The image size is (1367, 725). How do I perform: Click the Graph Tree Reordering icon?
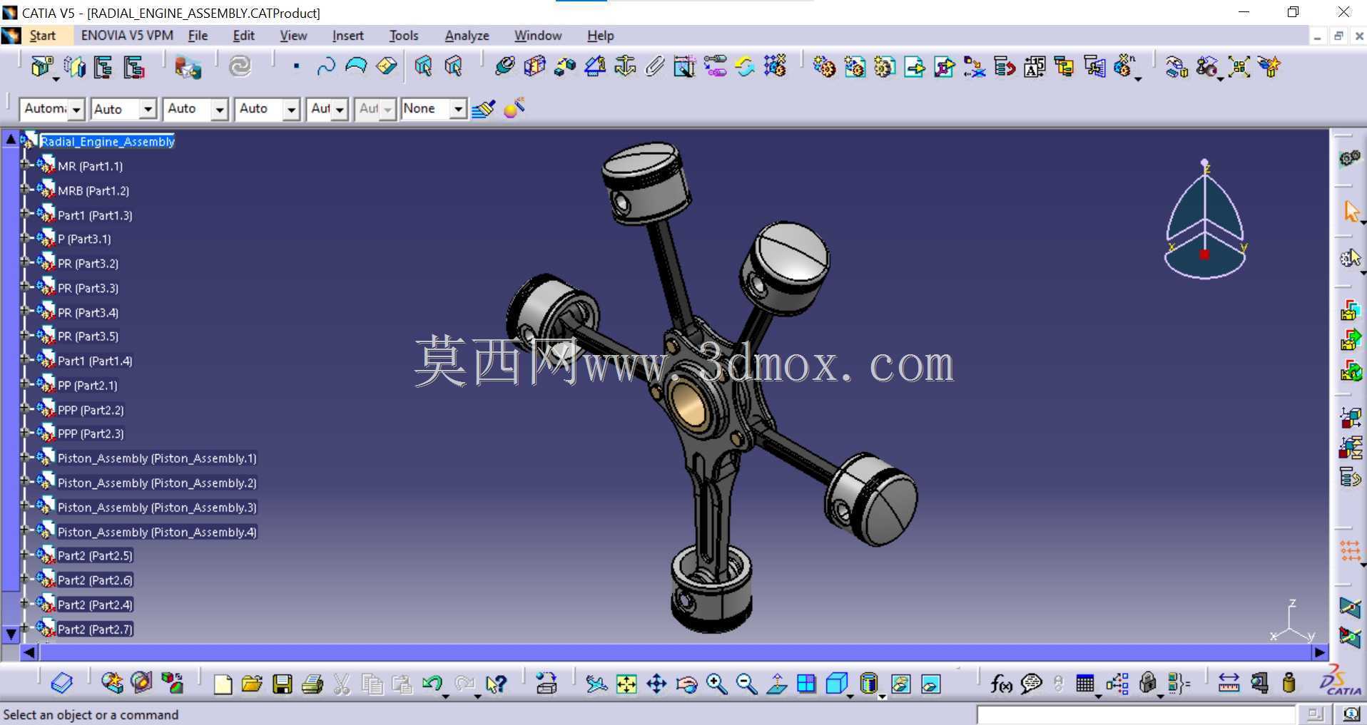[x=1005, y=67]
